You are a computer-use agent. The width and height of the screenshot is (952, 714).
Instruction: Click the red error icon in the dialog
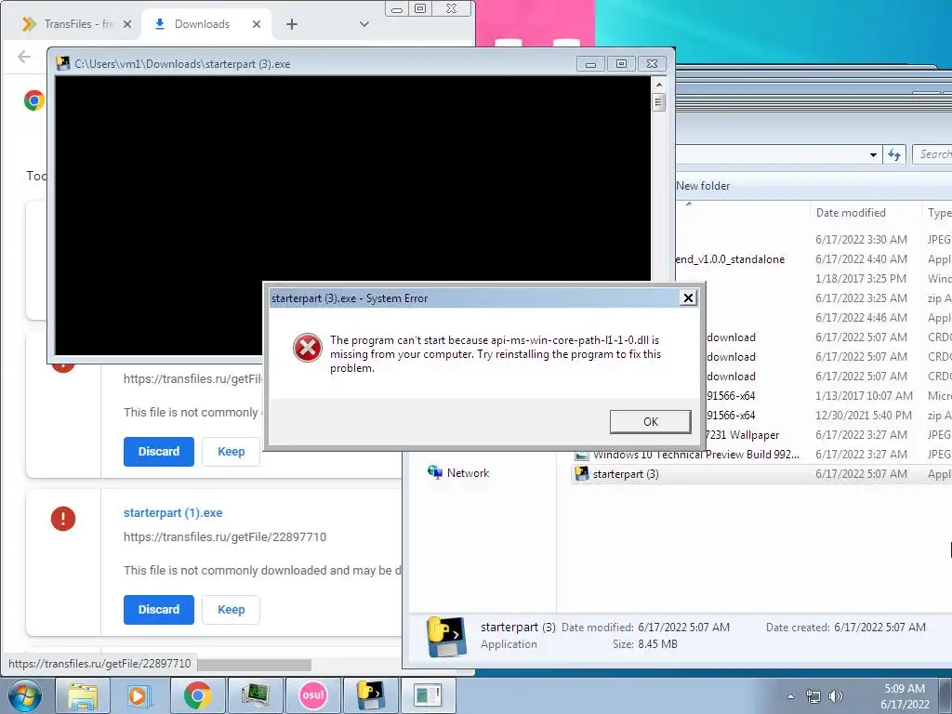[307, 348]
